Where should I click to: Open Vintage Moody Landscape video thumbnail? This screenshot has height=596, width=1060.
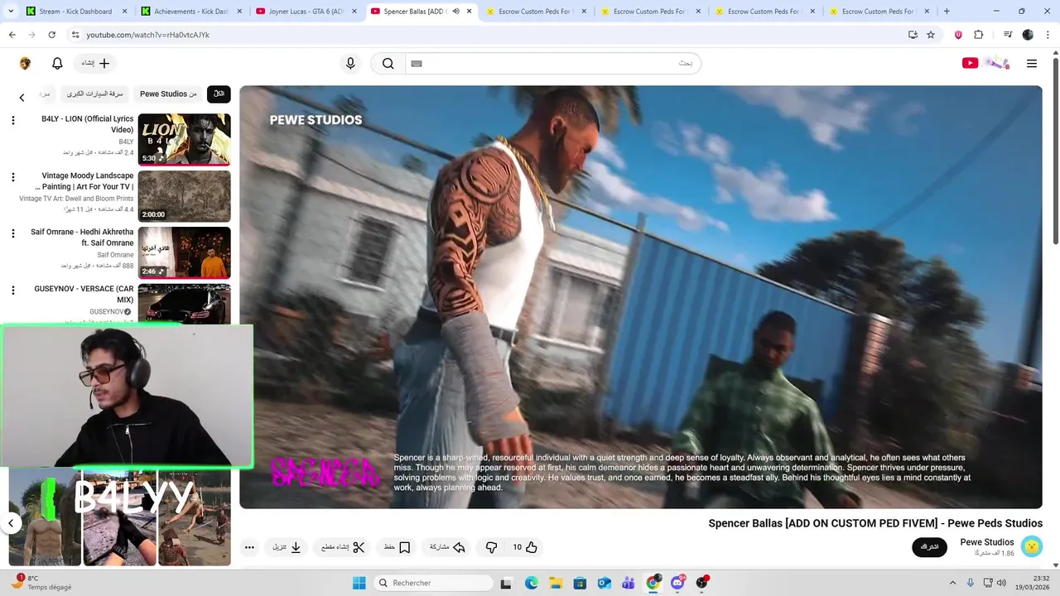[x=184, y=196]
